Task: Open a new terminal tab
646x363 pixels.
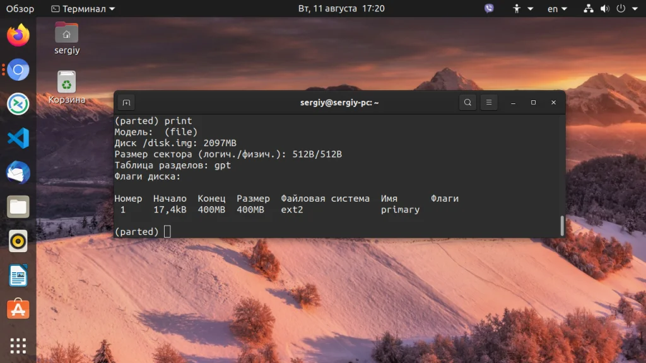Action: 126,103
